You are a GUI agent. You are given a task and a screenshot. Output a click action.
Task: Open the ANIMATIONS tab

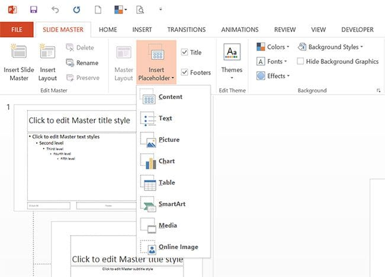point(240,30)
